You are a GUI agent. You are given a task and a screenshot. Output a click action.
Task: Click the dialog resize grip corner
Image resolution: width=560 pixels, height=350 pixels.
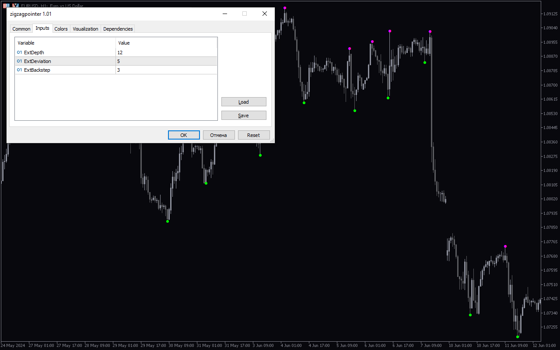[272, 140]
